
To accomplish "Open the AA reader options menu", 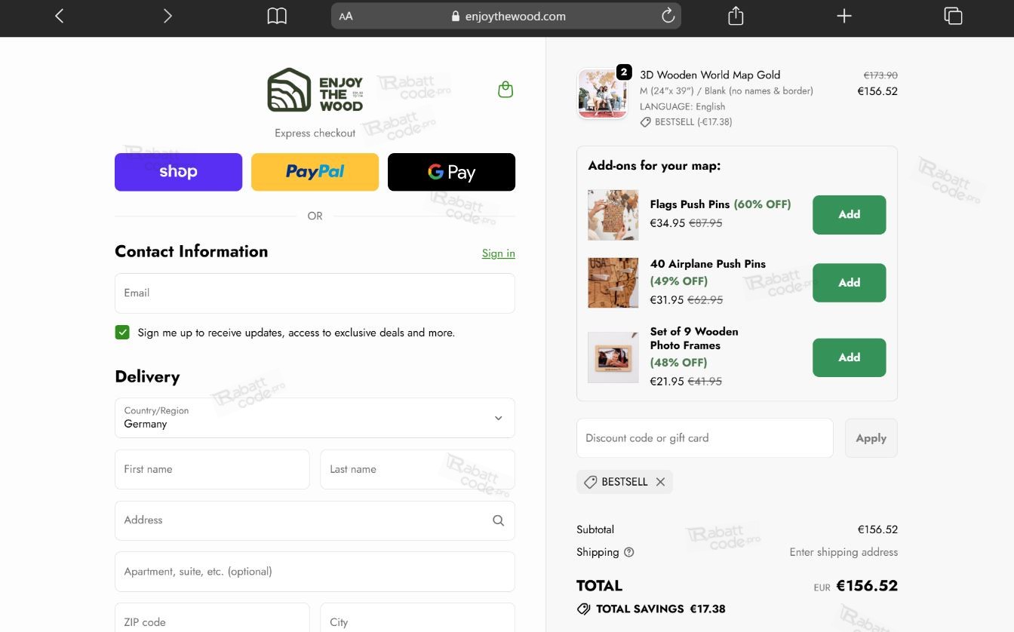I will (x=346, y=16).
